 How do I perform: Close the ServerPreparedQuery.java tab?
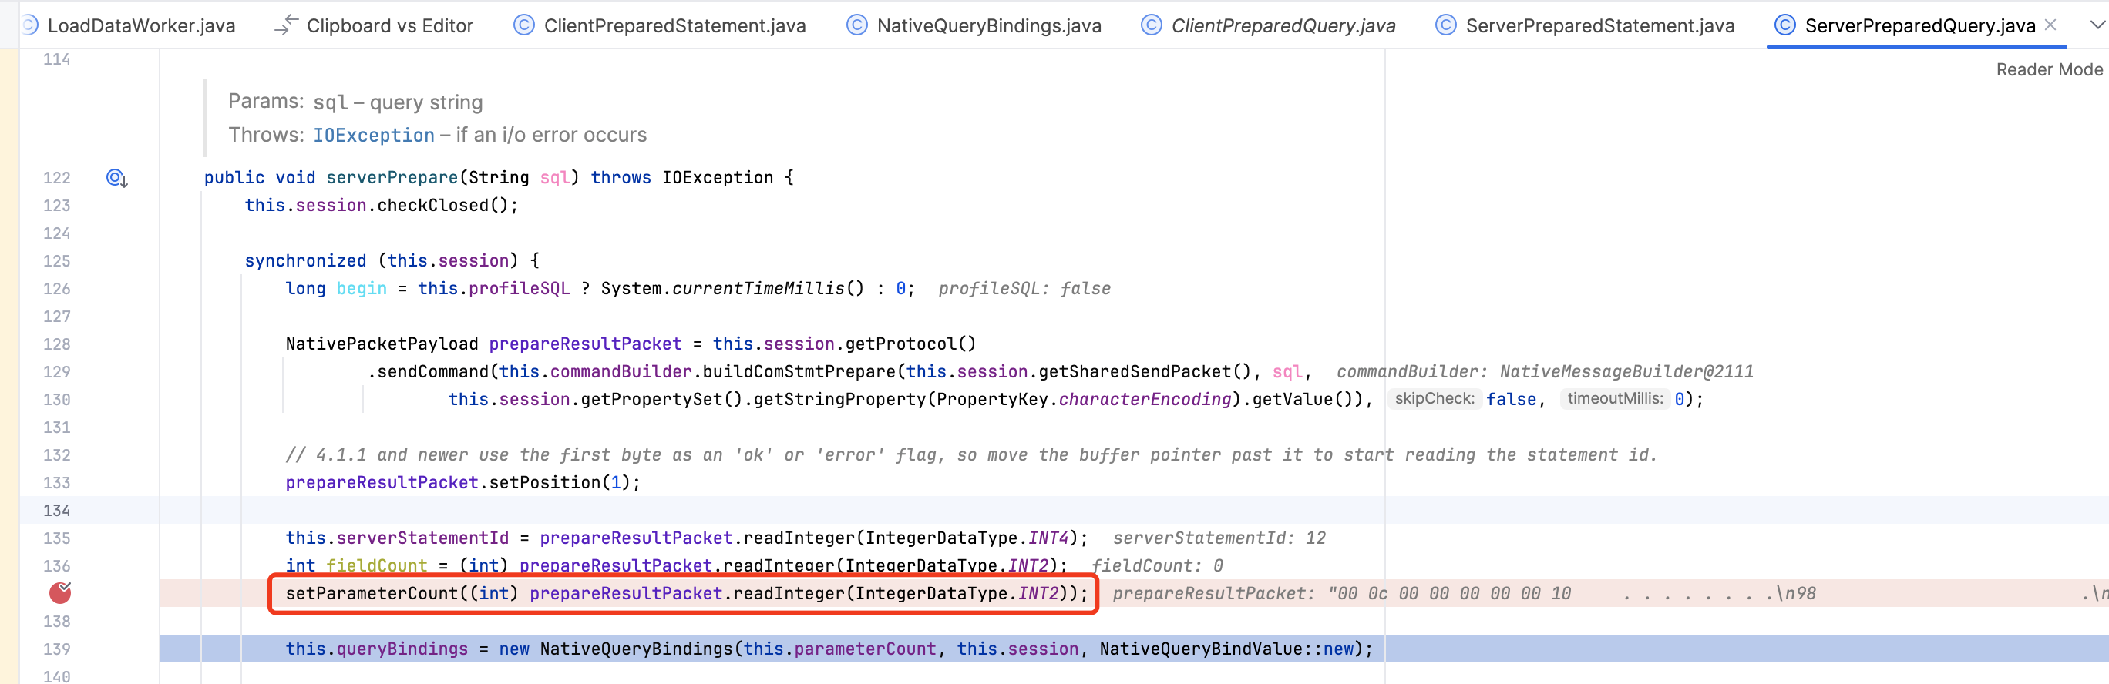coord(2050,25)
